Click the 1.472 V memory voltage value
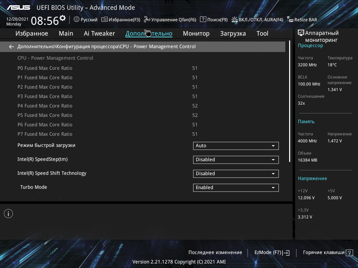 [x=335, y=141]
